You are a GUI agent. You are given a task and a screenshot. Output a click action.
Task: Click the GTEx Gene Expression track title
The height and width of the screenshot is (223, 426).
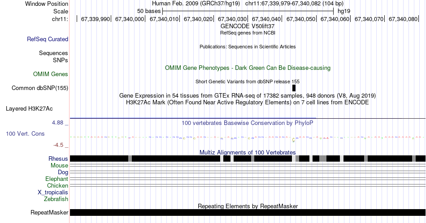[x=248, y=95]
